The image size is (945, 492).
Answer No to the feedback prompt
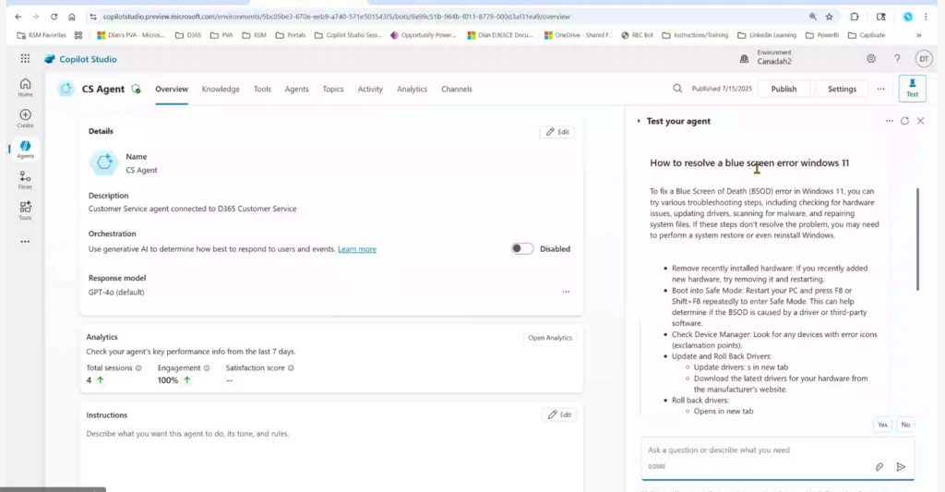point(905,425)
